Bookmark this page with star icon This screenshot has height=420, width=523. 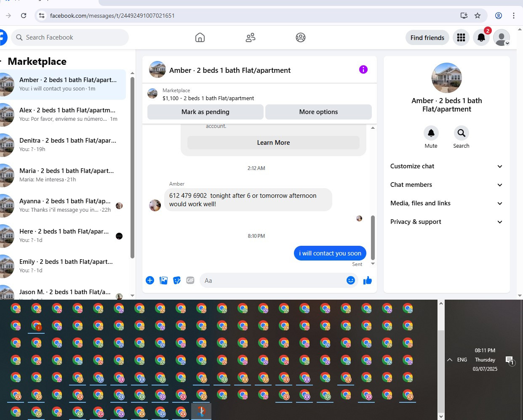478,16
